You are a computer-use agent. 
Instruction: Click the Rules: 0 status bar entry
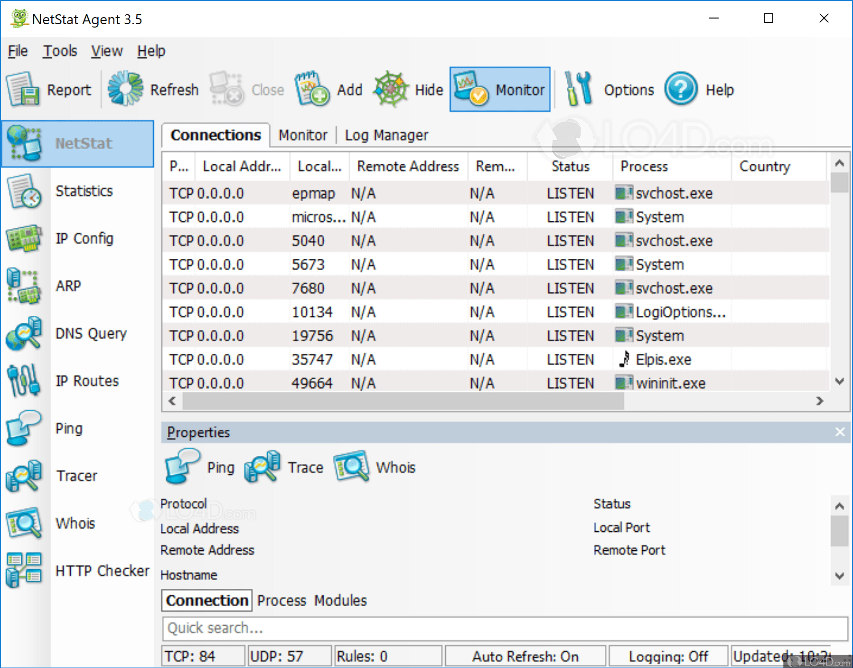[x=388, y=657]
